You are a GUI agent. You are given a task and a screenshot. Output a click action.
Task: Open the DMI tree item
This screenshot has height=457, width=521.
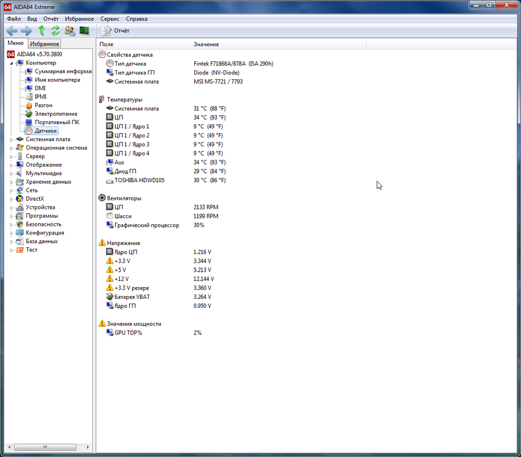40,88
